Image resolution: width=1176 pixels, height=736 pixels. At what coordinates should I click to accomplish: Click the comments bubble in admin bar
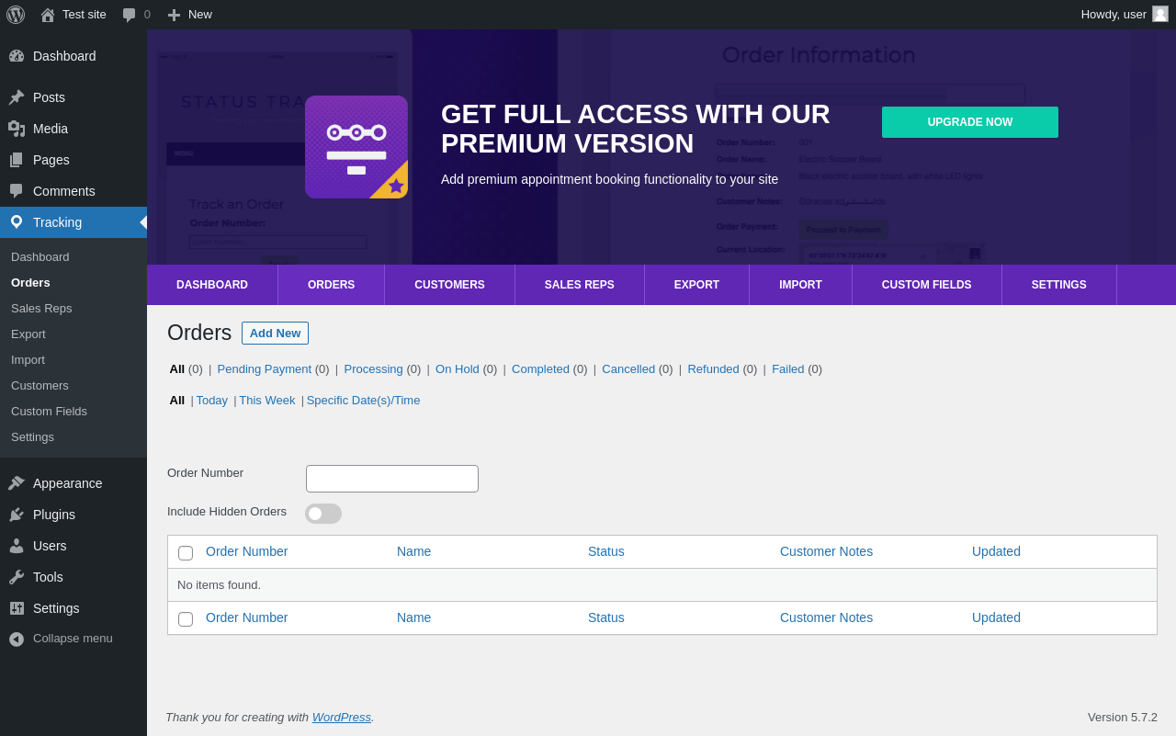(x=130, y=15)
